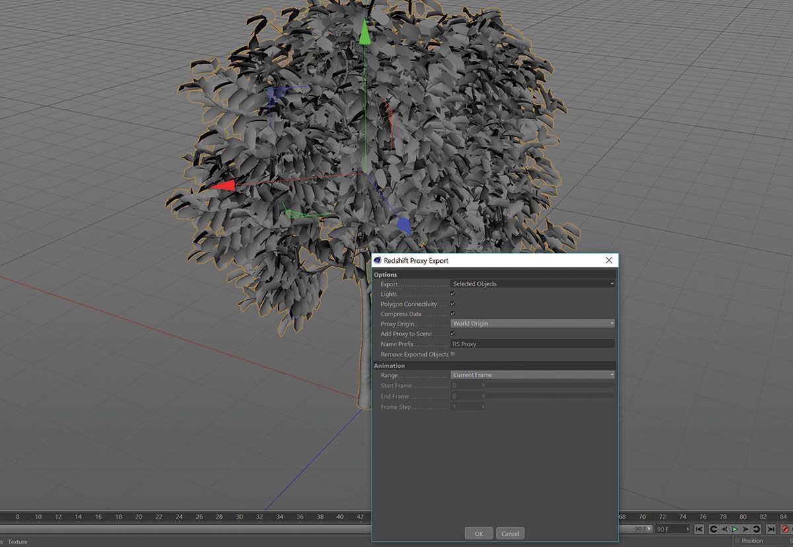The height and width of the screenshot is (547, 793).
Task: Change Proxy Origin from World Origin
Action: [x=532, y=323]
